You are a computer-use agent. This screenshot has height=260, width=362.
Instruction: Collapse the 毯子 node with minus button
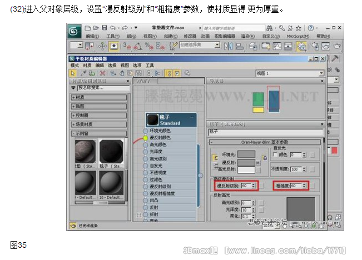click(192, 117)
